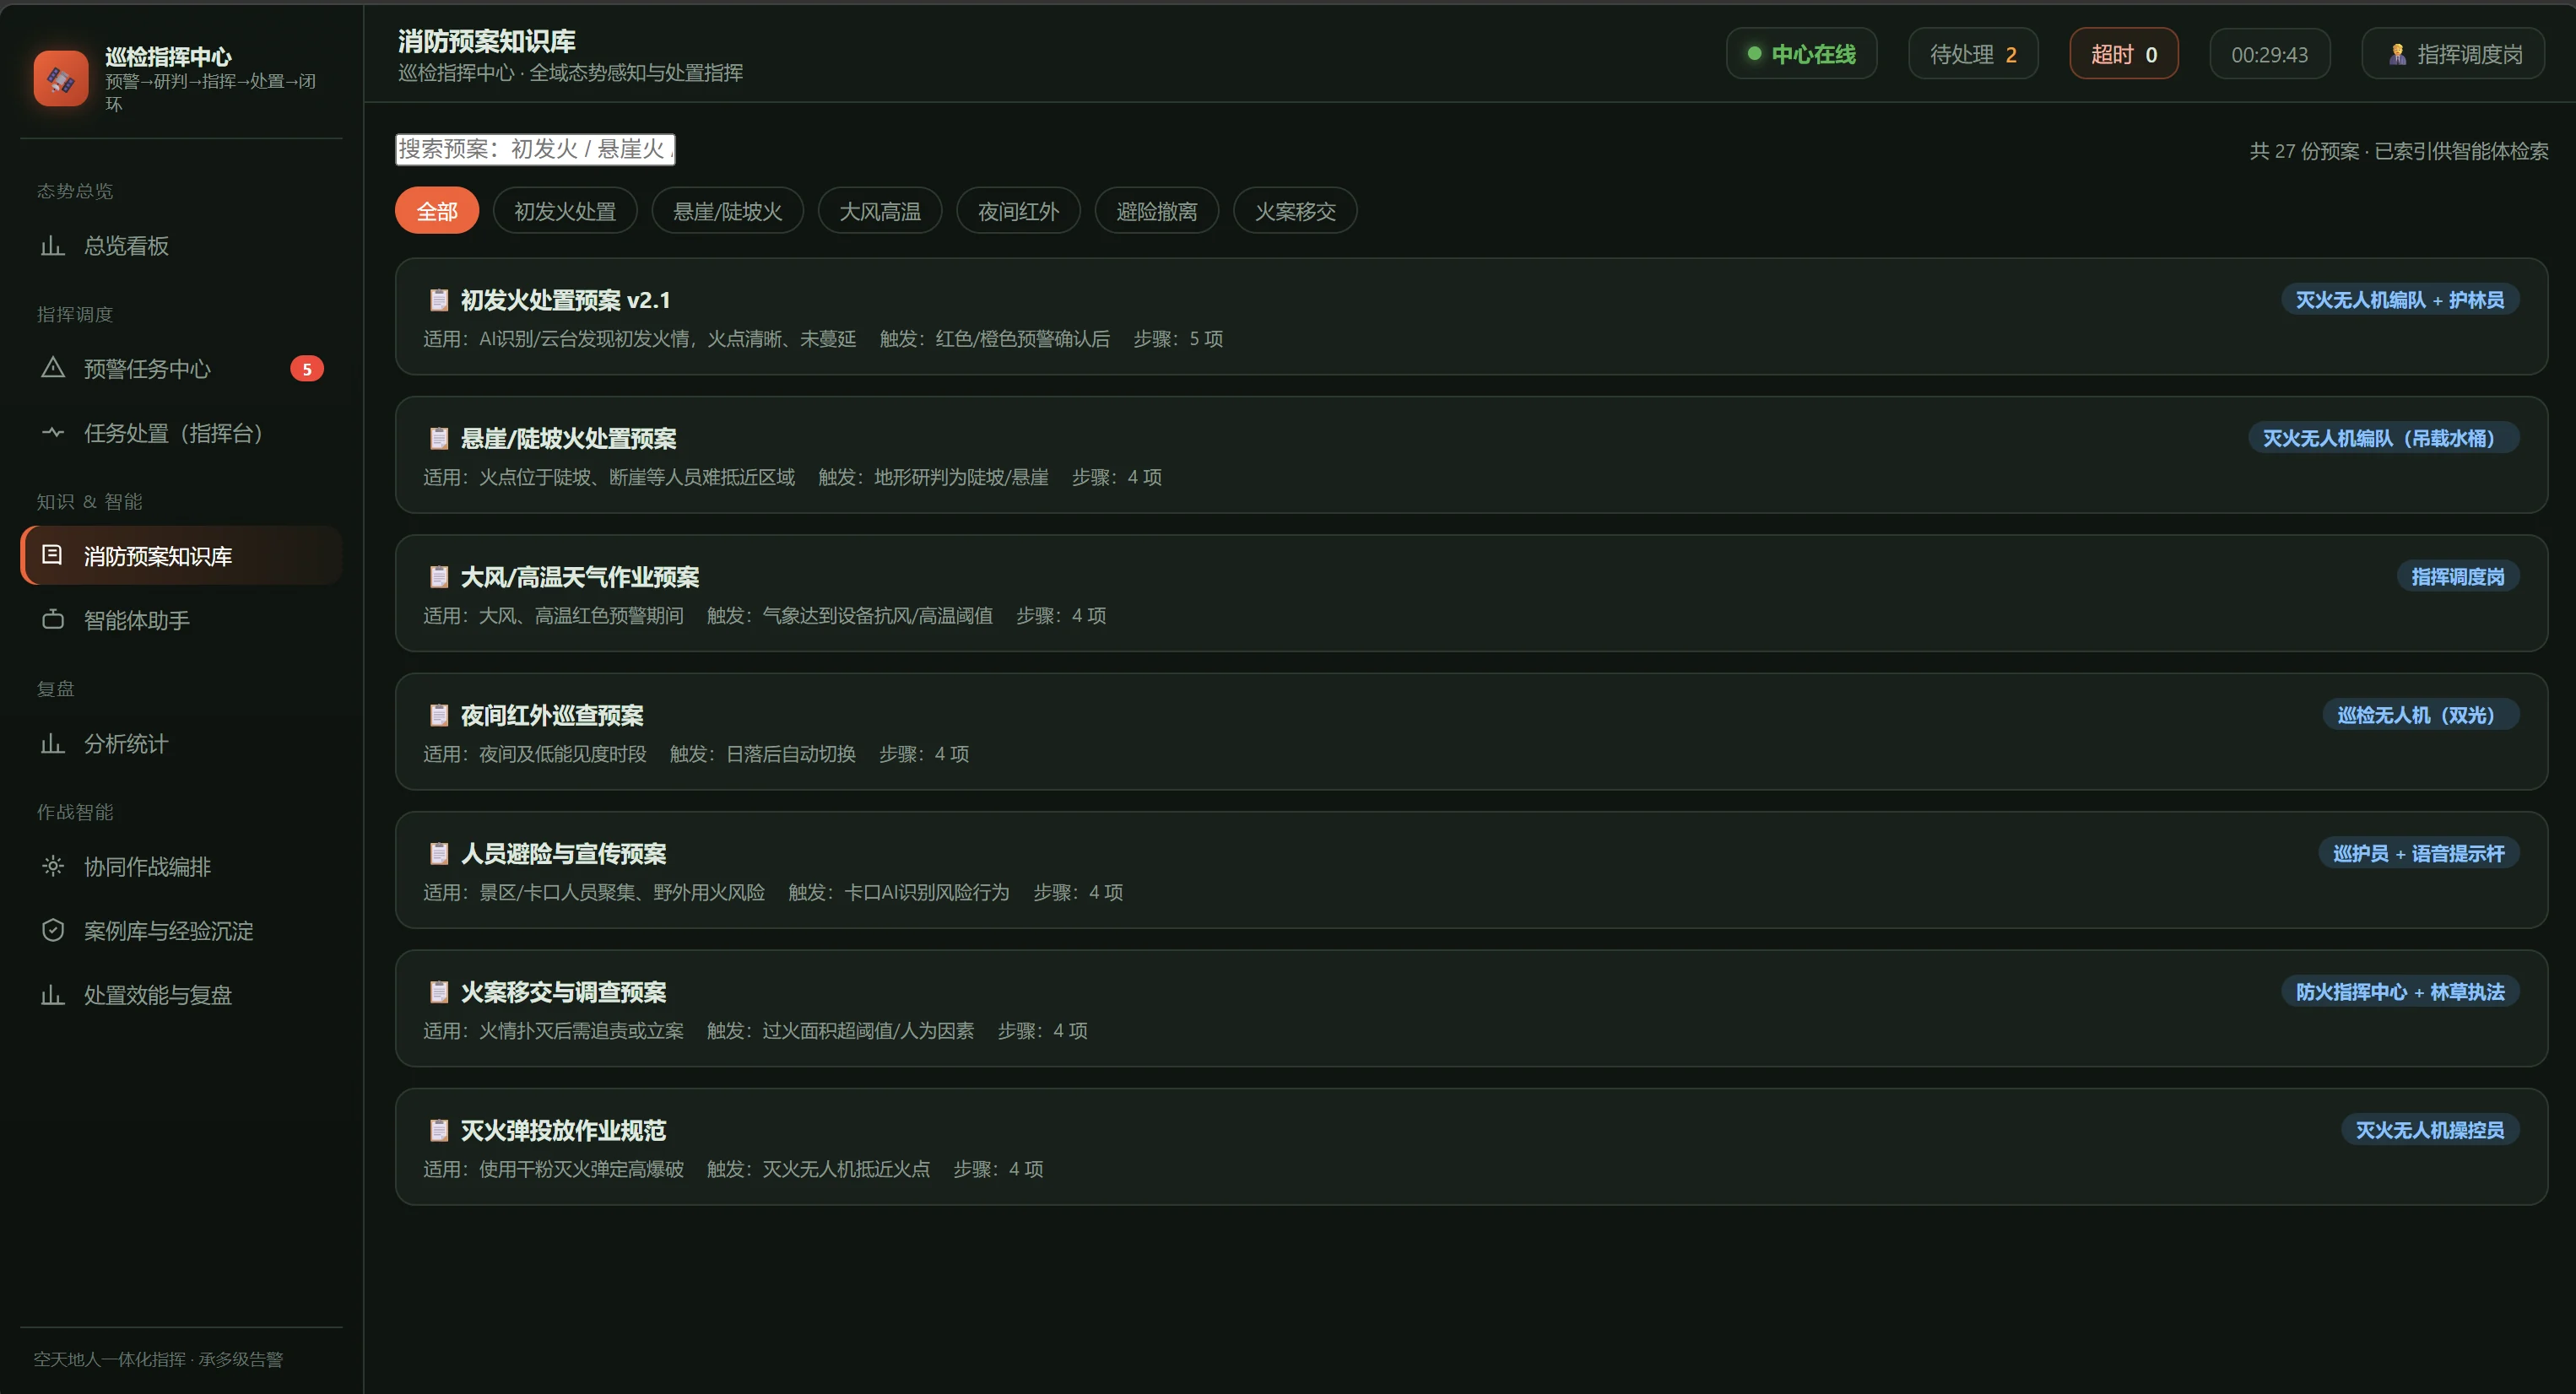The height and width of the screenshot is (1394, 2576).
Task: Click the person icon in 指挥调度岗 badge
Action: pyautogui.click(x=2397, y=54)
